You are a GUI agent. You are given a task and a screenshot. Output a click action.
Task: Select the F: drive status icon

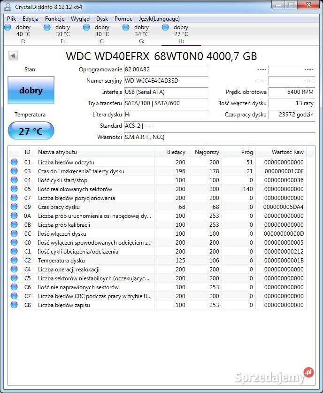(x=8, y=27)
